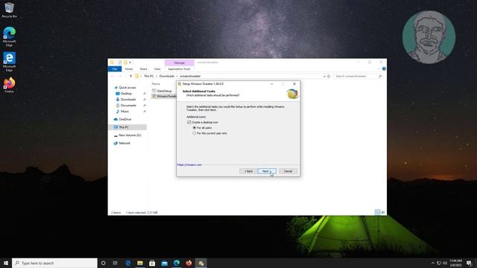This screenshot has height=268, width=477.
Task: Open the taskbar clock and date
Action: point(455,263)
